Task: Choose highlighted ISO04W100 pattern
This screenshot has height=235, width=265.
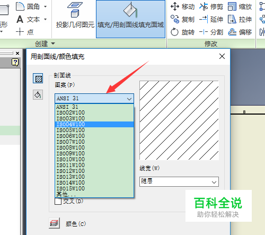Action: [94, 124]
